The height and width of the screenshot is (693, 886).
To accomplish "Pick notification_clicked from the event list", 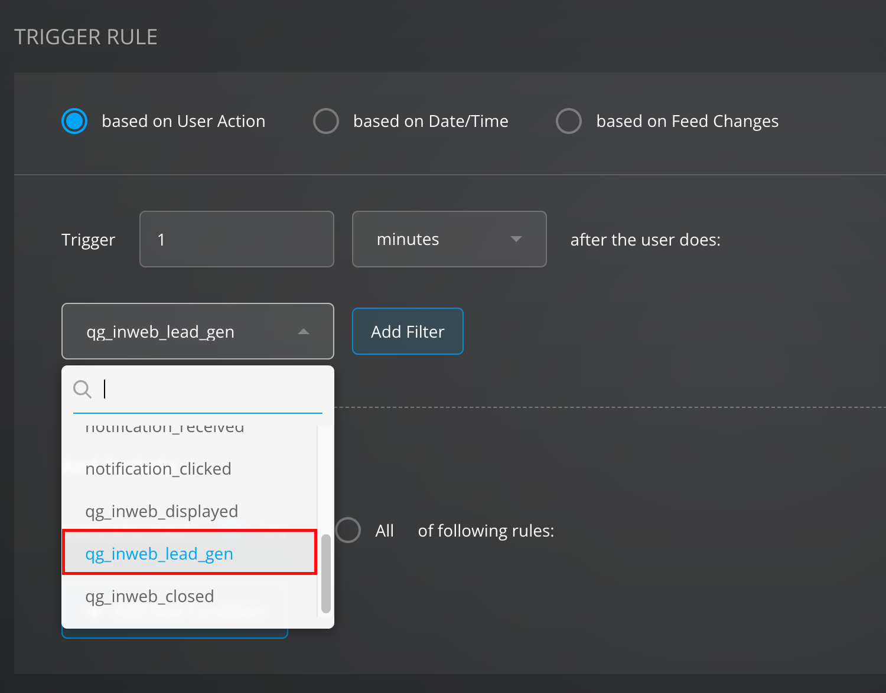I will point(158,469).
